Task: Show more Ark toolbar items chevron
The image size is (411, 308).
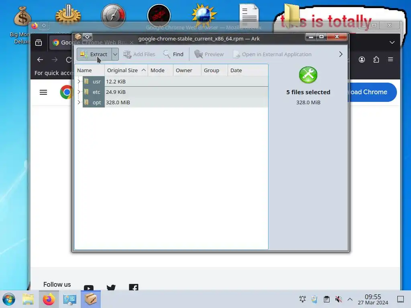Action: coord(340,54)
